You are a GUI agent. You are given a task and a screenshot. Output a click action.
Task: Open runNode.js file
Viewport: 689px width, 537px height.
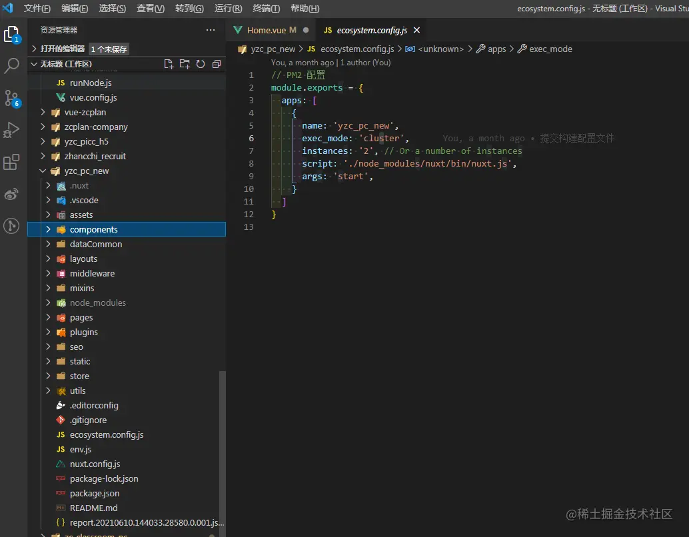point(91,83)
